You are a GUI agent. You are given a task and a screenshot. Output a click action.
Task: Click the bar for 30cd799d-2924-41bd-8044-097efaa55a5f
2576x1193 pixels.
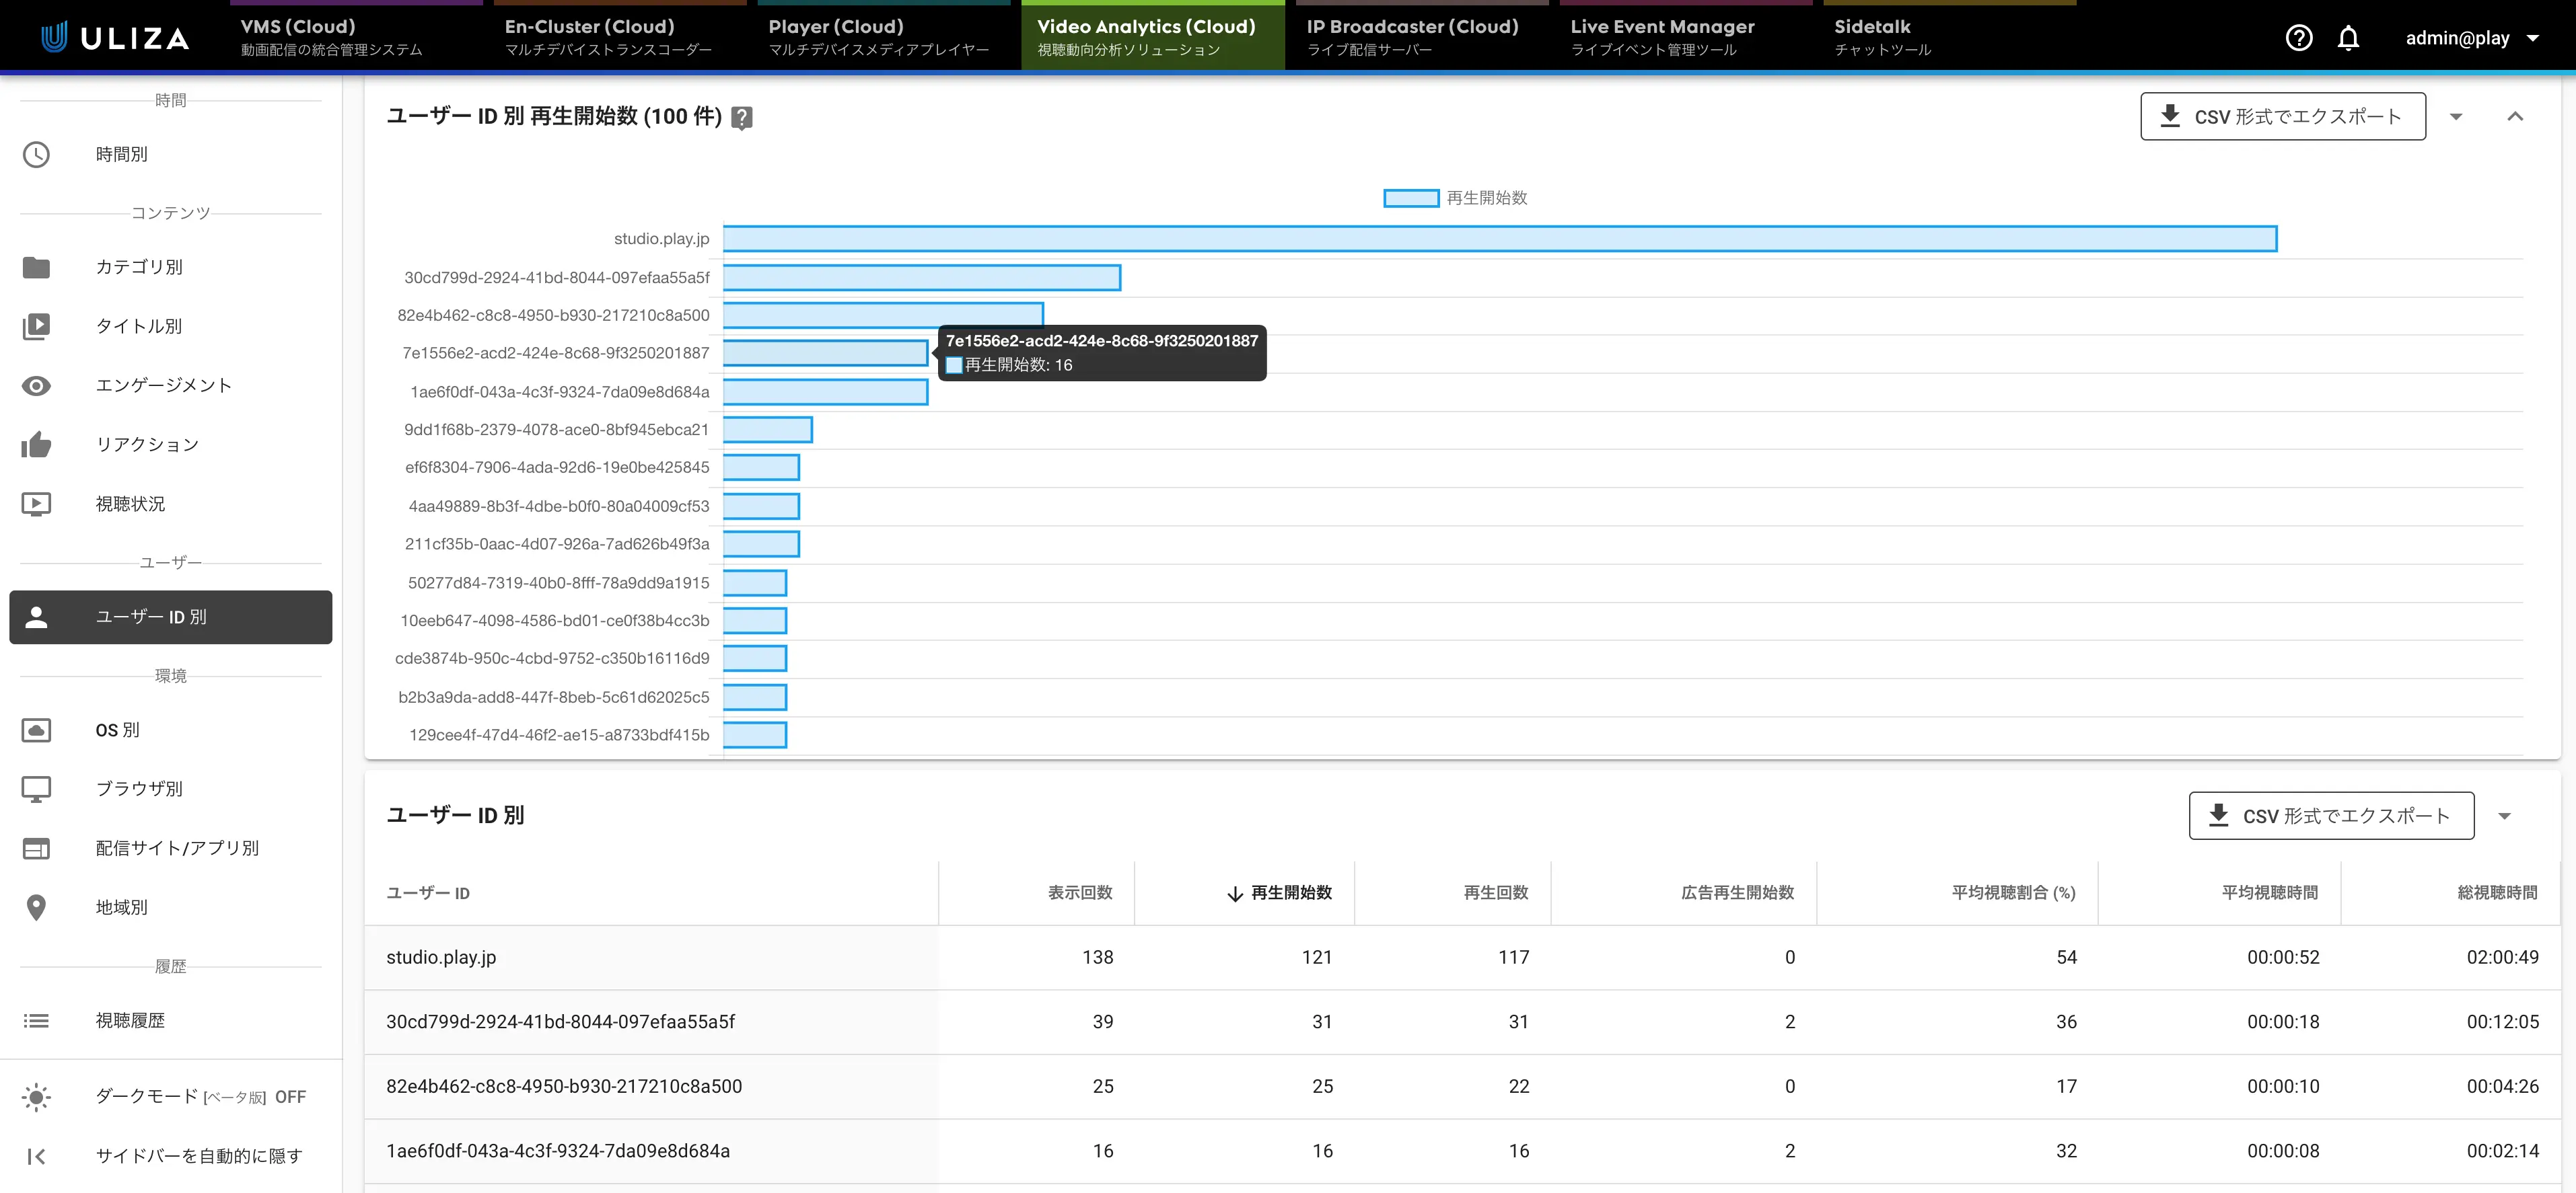(x=922, y=278)
